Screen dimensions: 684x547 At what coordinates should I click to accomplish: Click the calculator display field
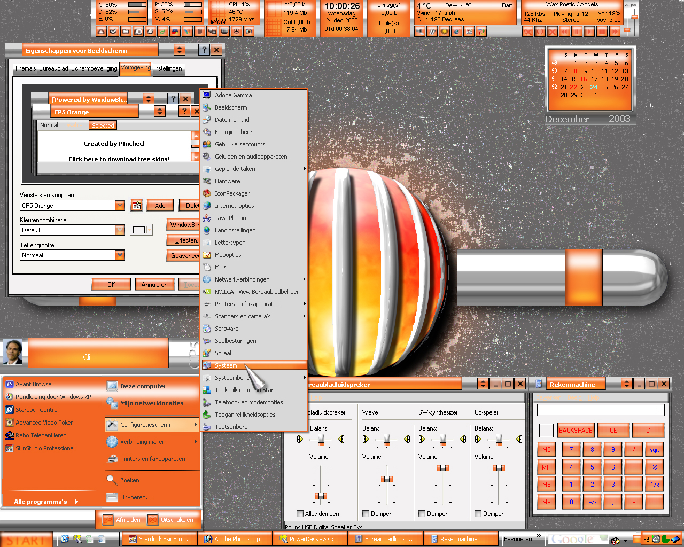point(600,410)
